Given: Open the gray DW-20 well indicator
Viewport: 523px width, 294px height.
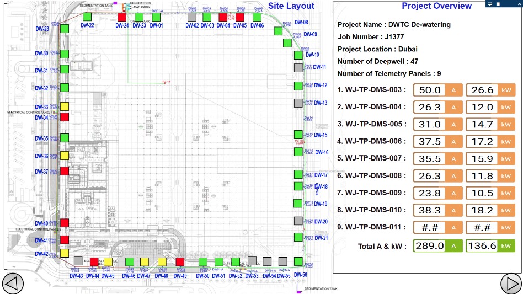Looking at the screenshot, I should coord(298,221).
